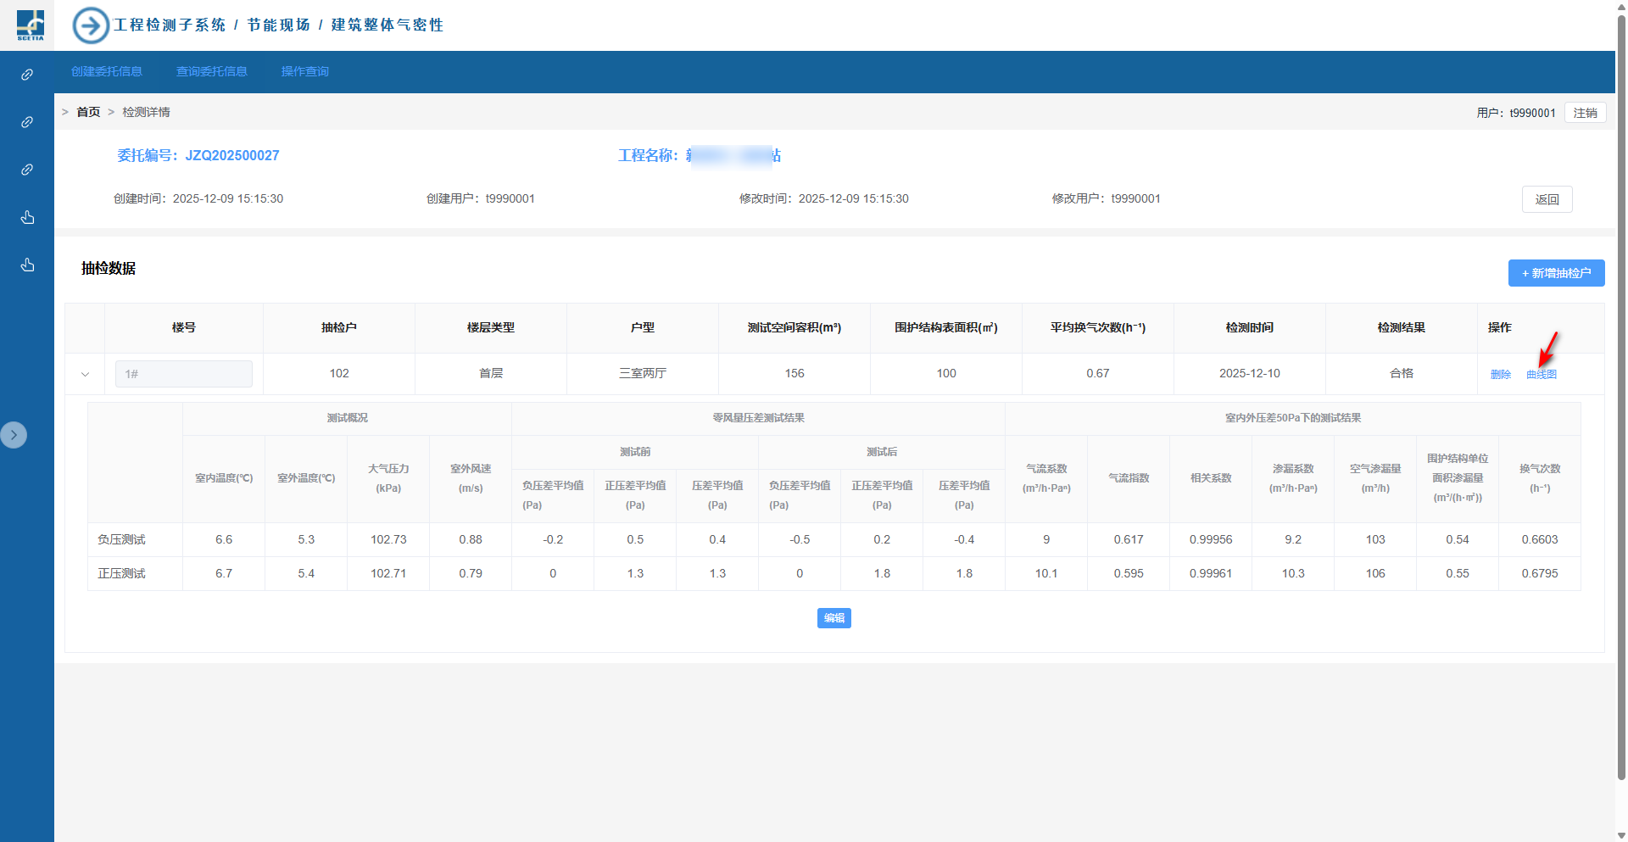Viewport: 1628px width, 842px height.
Task: Click the circled arrow icon in header
Action: pyautogui.click(x=91, y=25)
